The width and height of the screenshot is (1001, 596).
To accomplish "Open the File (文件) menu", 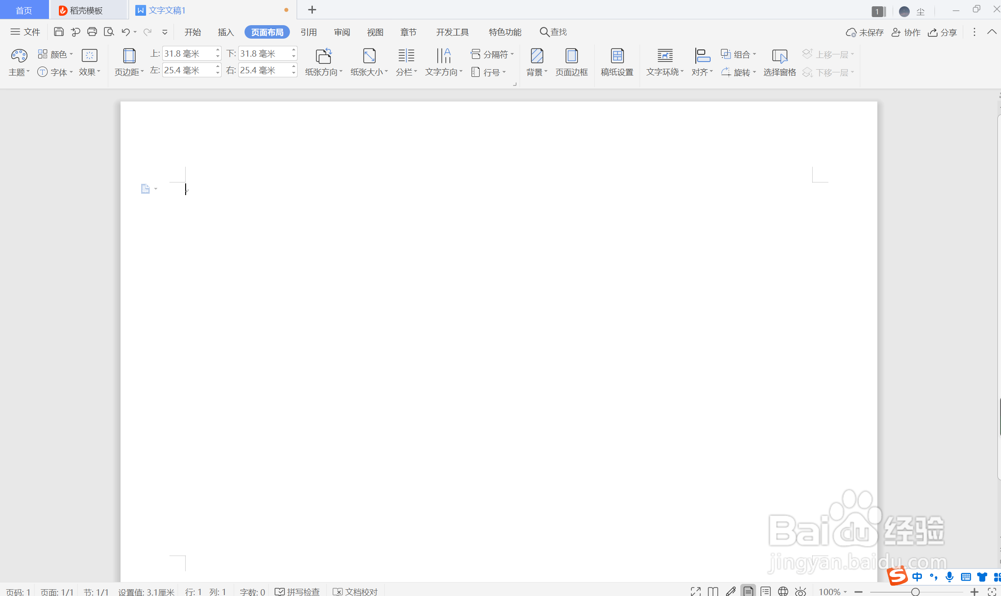I will 26,32.
